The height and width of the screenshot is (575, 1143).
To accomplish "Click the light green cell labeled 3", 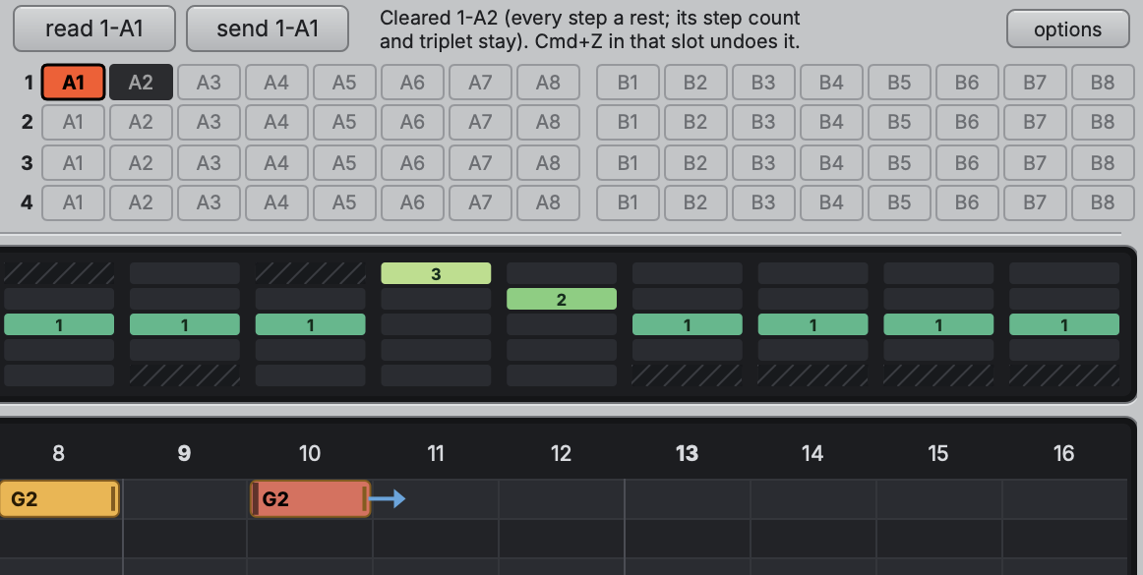I will 436,273.
